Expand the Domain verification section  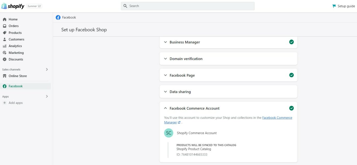tap(228, 59)
